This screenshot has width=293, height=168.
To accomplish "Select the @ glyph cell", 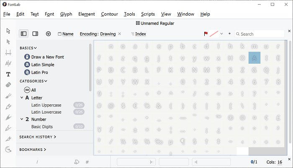I will [111, 106].
